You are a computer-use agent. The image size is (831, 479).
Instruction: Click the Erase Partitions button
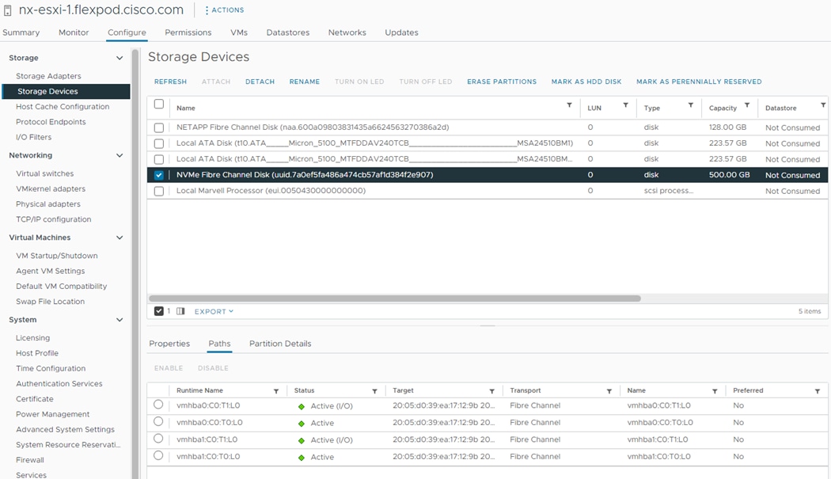[502, 82]
